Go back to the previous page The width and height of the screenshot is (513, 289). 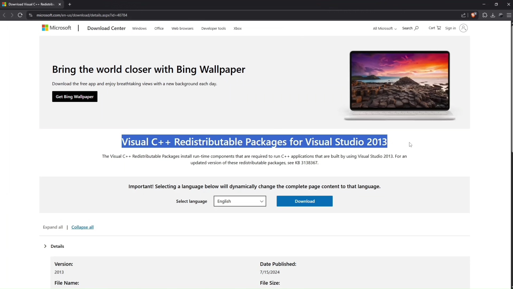pos(4,15)
